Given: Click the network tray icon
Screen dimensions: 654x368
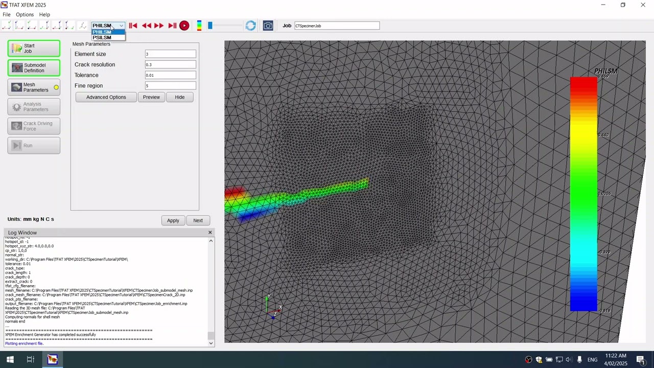Looking at the screenshot, I should pyautogui.click(x=559, y=359).
